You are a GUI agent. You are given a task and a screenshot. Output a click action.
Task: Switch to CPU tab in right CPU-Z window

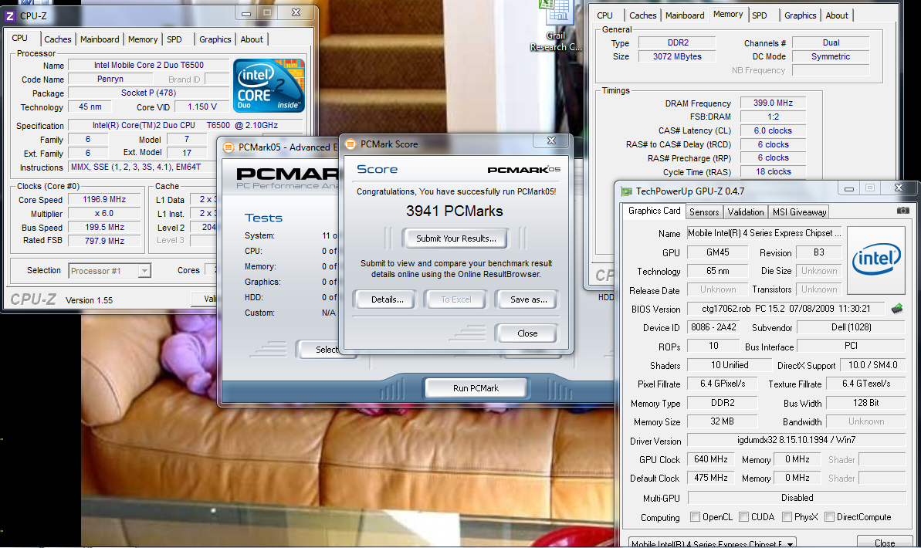[x=605, y=15]
